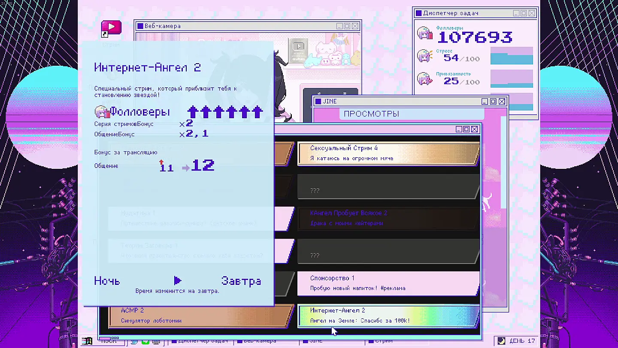The image size is (618, 348).
Task: Click the green chat icon in taskbar
Action: 145,341
